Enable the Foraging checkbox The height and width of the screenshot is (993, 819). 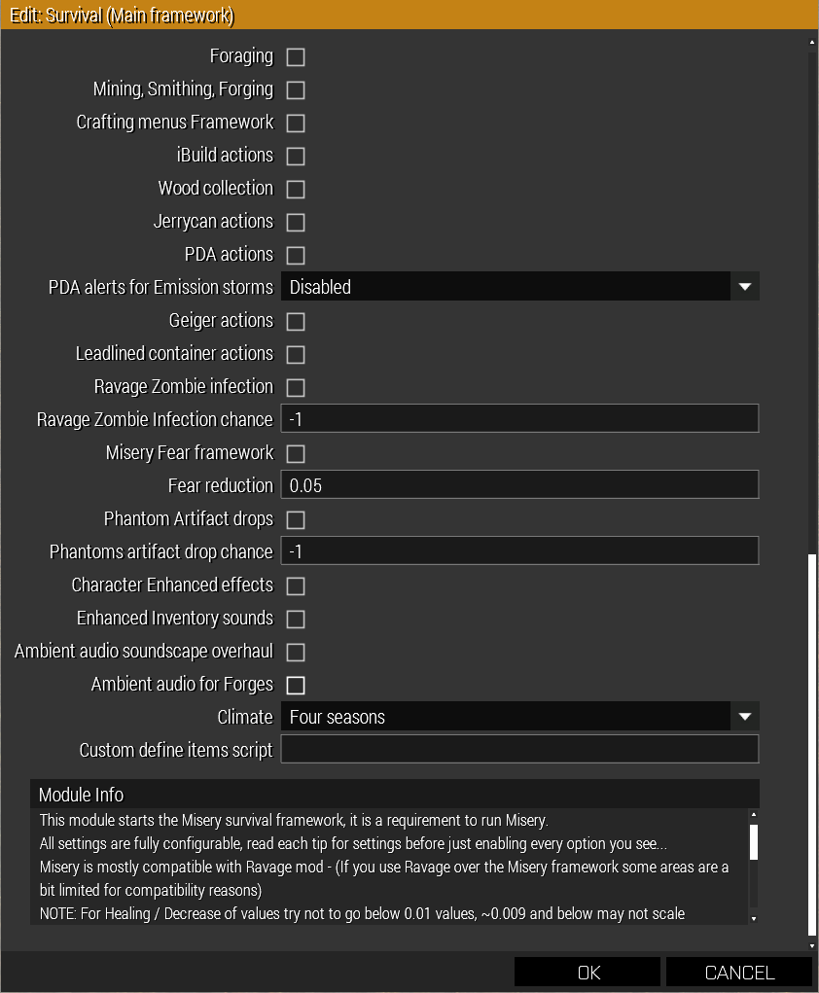pos(296,57)
